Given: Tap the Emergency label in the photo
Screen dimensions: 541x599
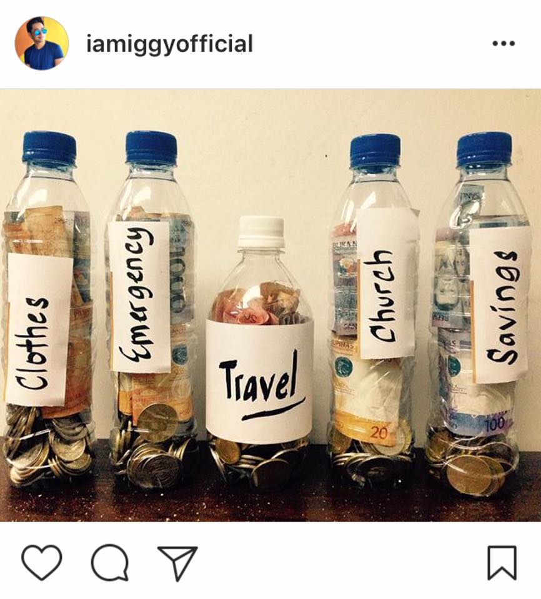Looking at the screenshot, I should click(x=140, y=296).
